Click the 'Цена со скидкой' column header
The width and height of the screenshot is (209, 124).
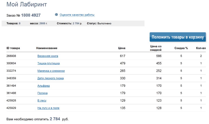156,48
